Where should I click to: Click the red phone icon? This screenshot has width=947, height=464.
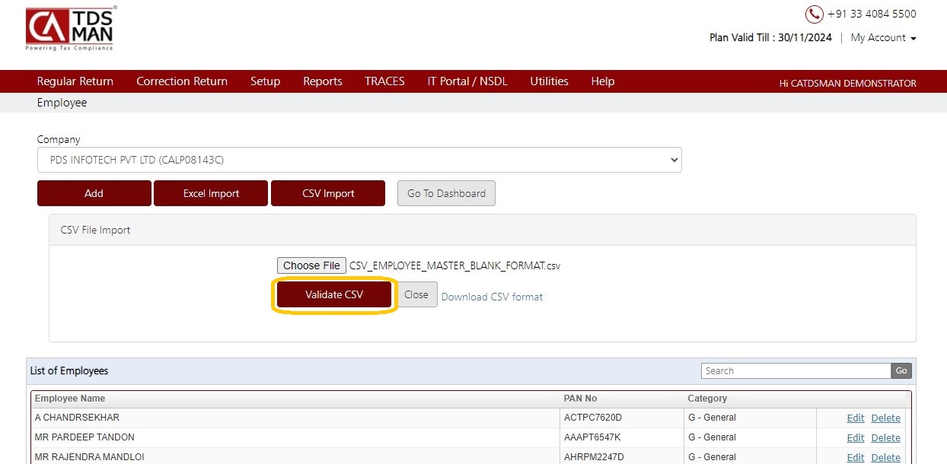pyautogui.click(x=814, y=14)
